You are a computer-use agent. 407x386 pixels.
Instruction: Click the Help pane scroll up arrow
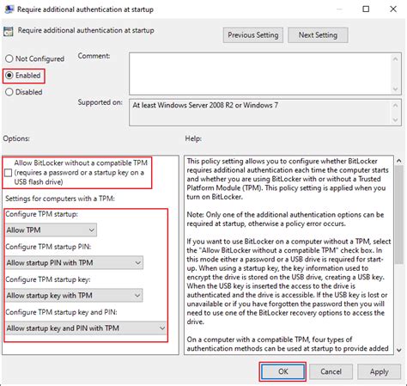pyautogui.click(x=399, y=161)
